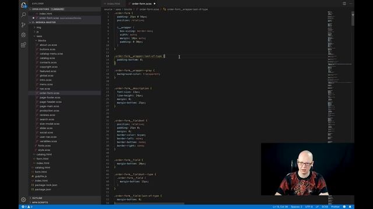Open the Run and Debug view icon
Screen dimensions: 373x209
[23, 35]
